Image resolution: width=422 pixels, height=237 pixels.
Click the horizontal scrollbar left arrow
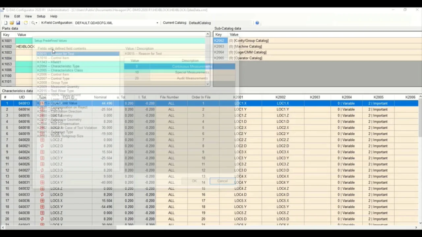(3, 227)
